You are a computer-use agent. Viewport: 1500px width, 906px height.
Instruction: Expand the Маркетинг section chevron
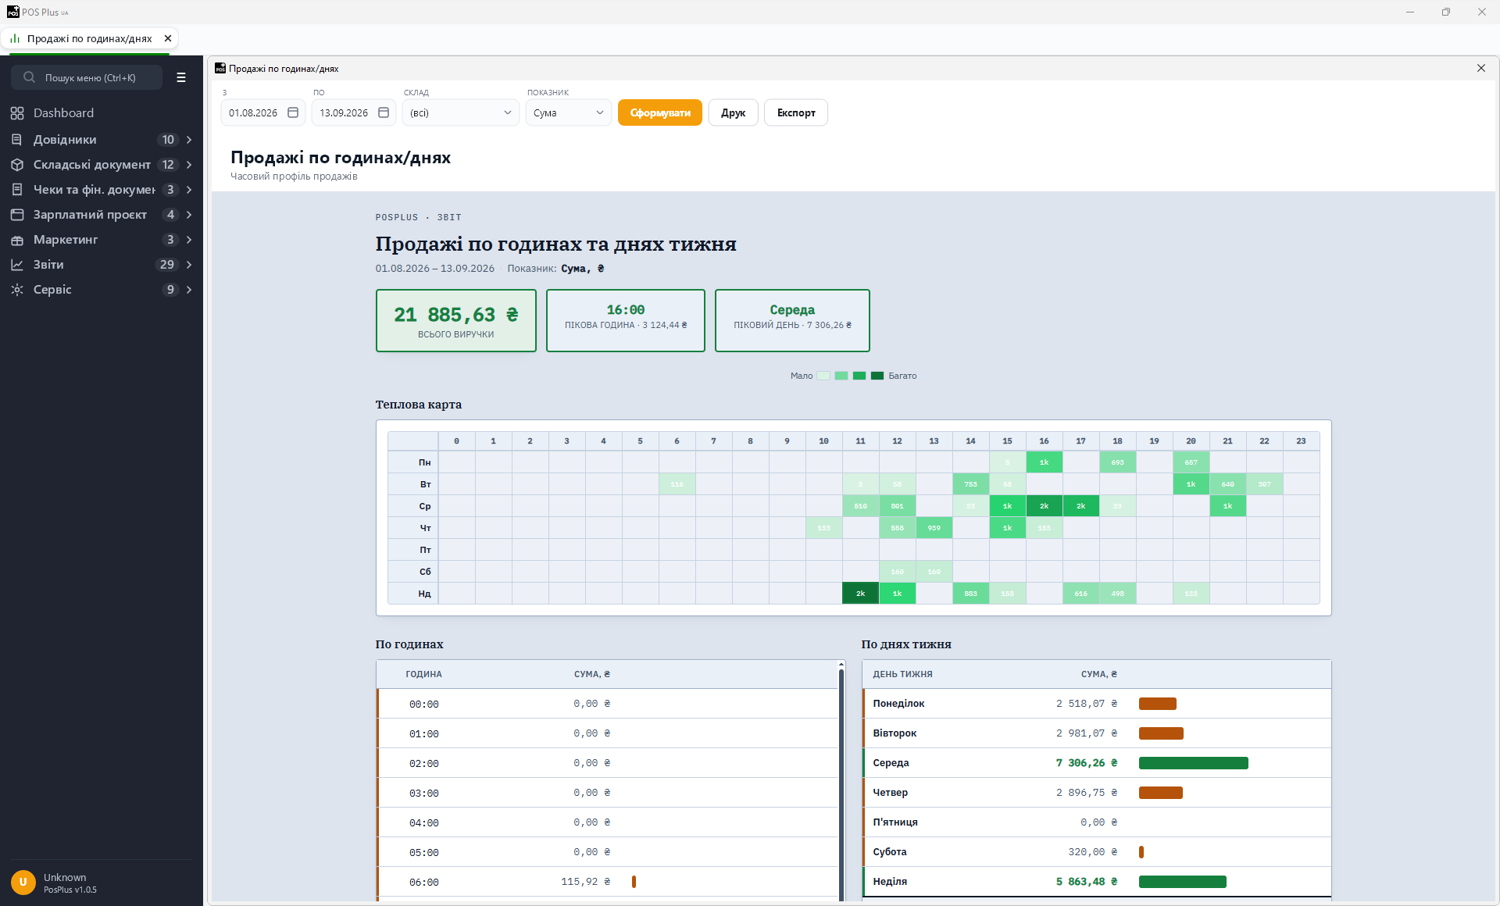tap(189, 240)
